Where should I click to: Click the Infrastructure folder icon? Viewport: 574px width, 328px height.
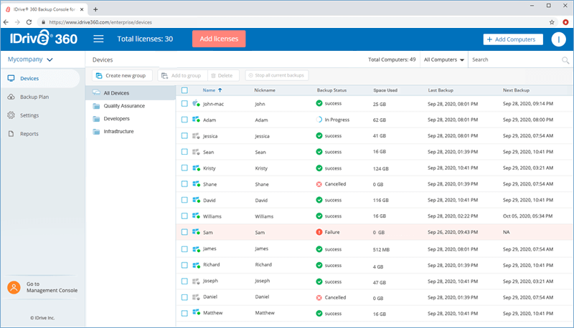point(96,132)
